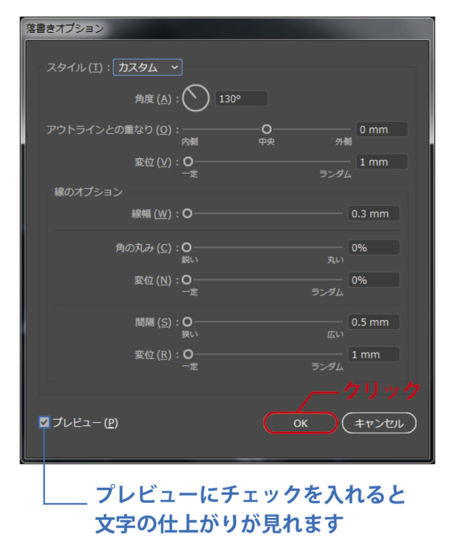The image size is (455, 554).
Task: Click the 変位 (N) percentage field
Action: (374, 280)
